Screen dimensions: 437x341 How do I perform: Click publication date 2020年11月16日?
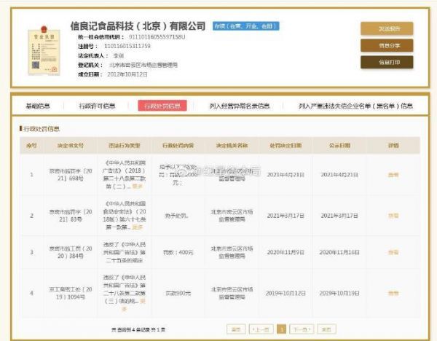339,252
